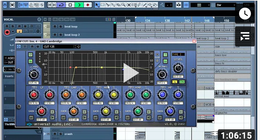
Task: Select the Draw pencil tool
Action: (139, 5)
